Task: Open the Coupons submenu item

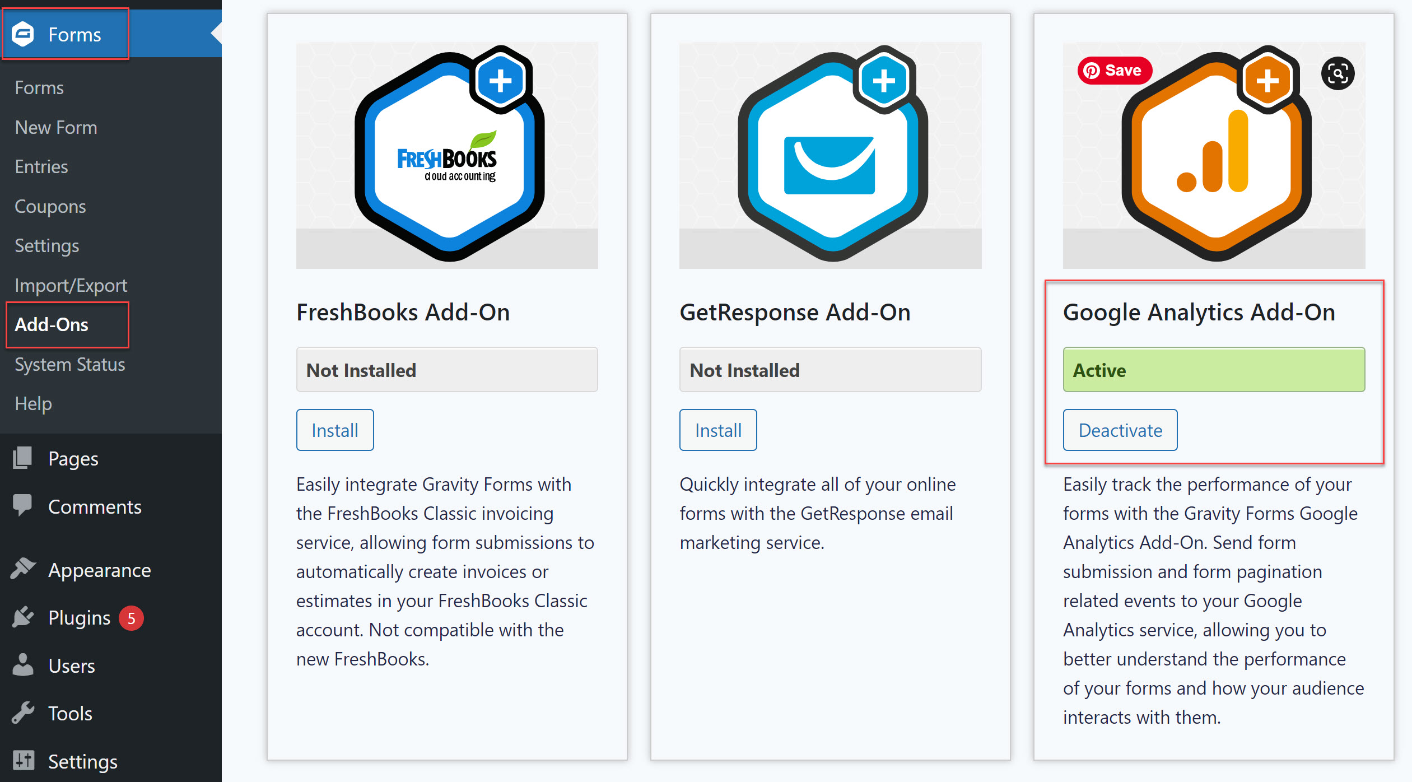Action: point(50,207)
